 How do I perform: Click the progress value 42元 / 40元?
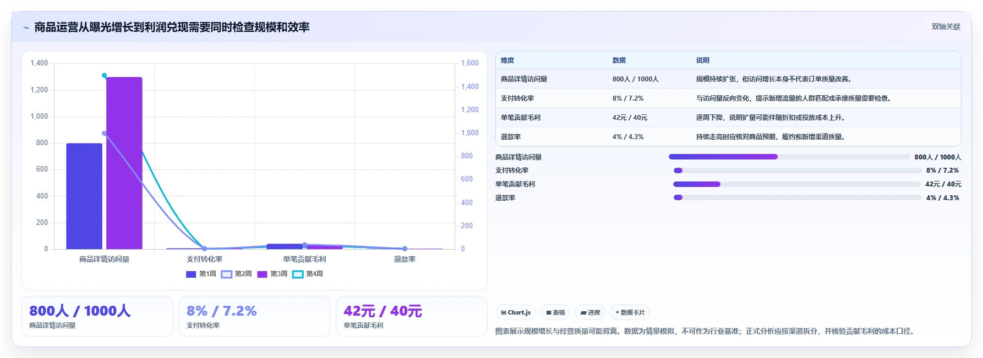943,184
